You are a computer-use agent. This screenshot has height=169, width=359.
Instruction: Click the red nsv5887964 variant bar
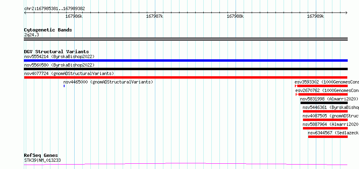point(325,128)
